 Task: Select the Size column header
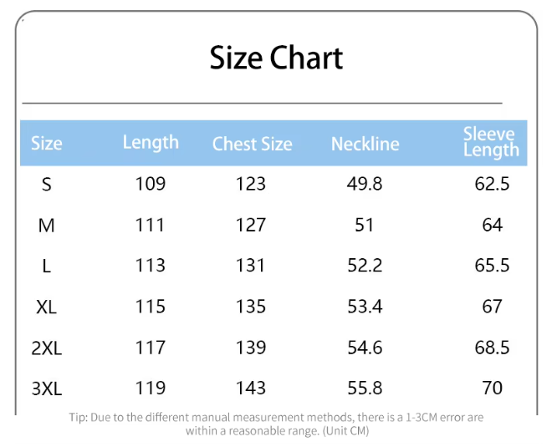tap(47, 143)
